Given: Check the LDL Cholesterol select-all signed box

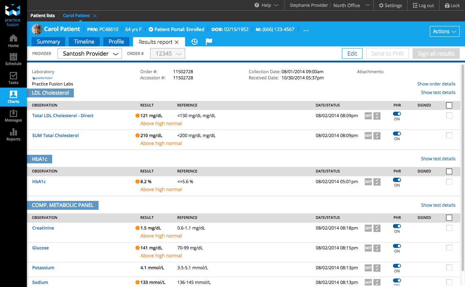Looking at the screenshot, I should point(449,105).
